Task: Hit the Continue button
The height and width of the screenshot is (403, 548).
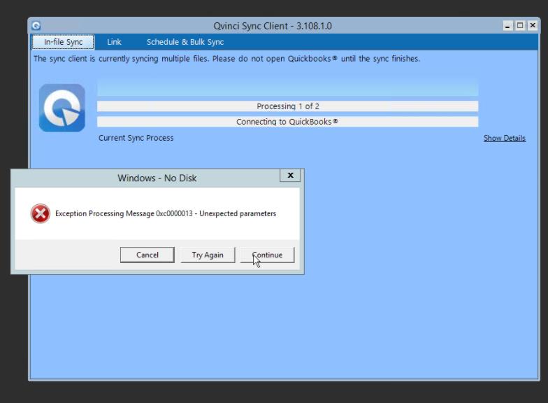Action: (x=267, y=255)
